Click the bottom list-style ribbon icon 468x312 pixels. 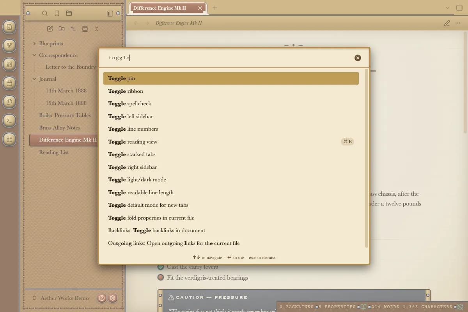click(10, 139)
